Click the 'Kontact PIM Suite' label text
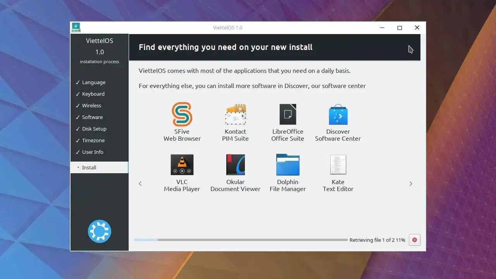The height and width of the screenshot is (279, 496). coord(236,135)
